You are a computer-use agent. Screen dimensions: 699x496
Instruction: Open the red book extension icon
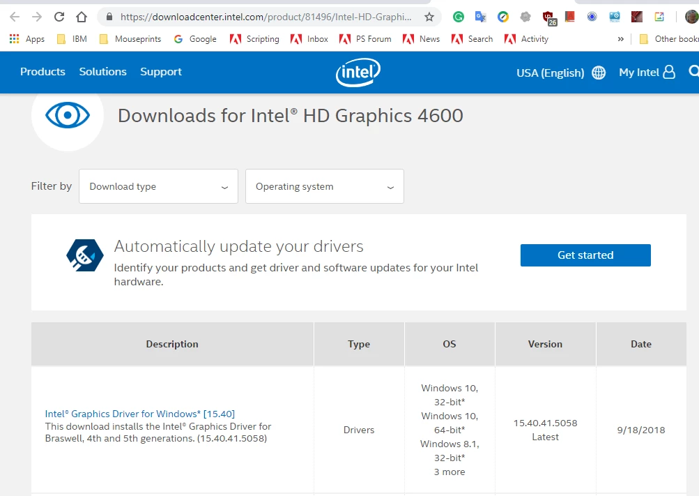569,17
